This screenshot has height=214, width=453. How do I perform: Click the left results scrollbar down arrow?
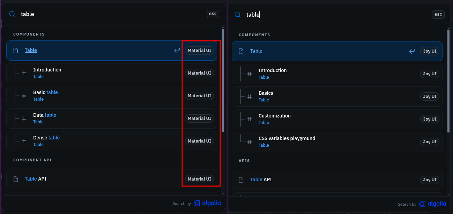(x=223, y=193)
